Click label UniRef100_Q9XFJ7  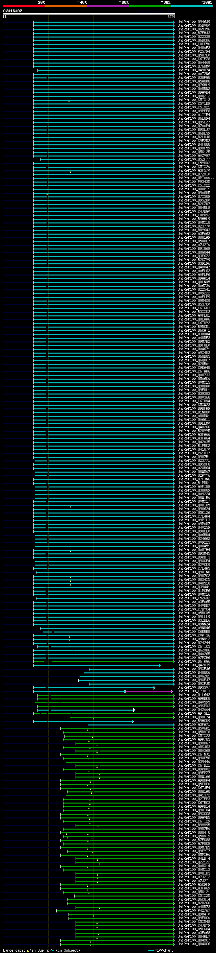click(x=193, y=680)
